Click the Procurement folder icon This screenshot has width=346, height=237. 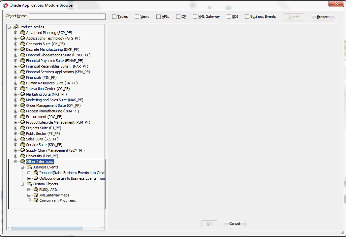[x=23, y=117]
